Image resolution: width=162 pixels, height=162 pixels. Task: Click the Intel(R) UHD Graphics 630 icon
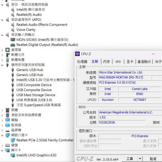coord(13,156)
